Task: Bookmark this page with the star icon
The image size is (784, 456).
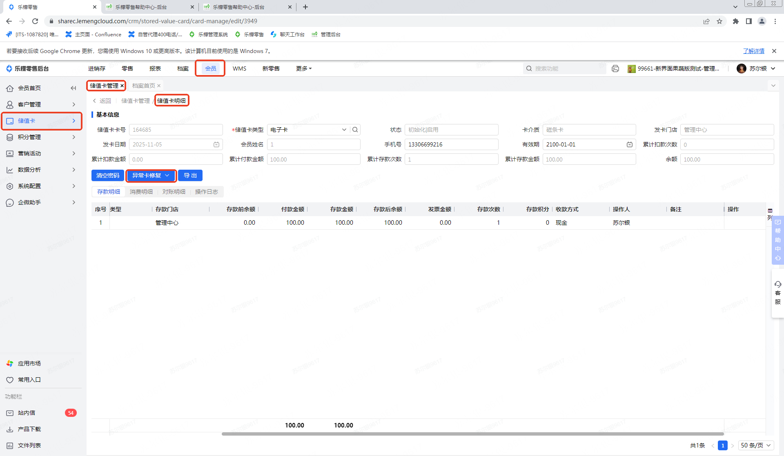Action: tap(719, 21)
